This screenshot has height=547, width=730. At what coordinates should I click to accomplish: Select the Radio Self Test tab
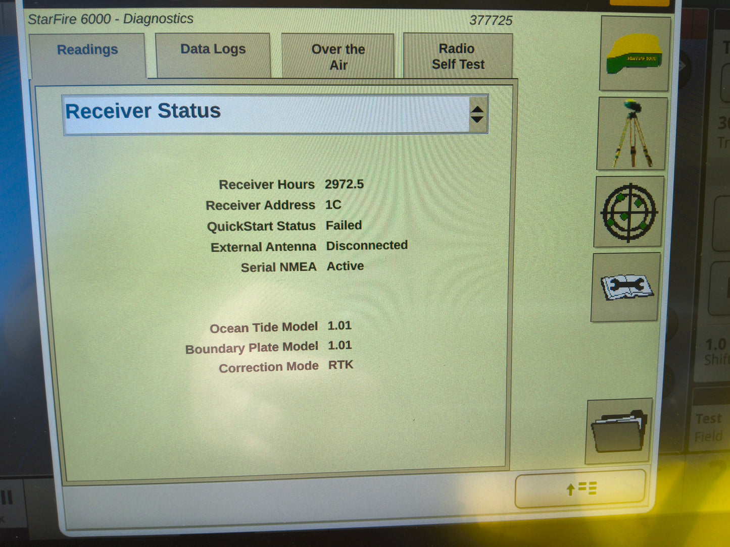(x=457, y=56)
